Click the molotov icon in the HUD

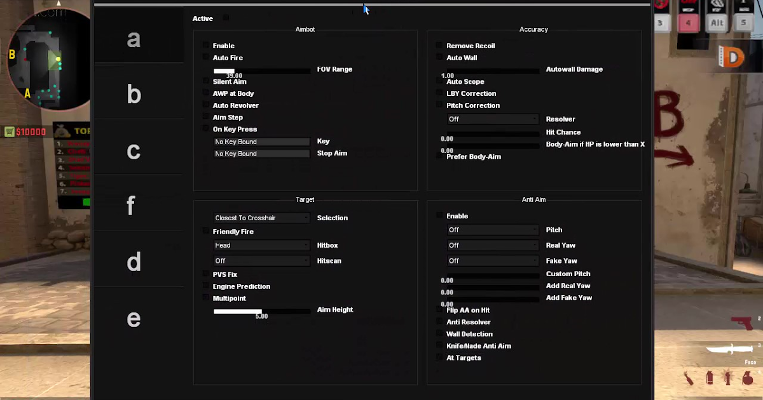coord(689,378)
